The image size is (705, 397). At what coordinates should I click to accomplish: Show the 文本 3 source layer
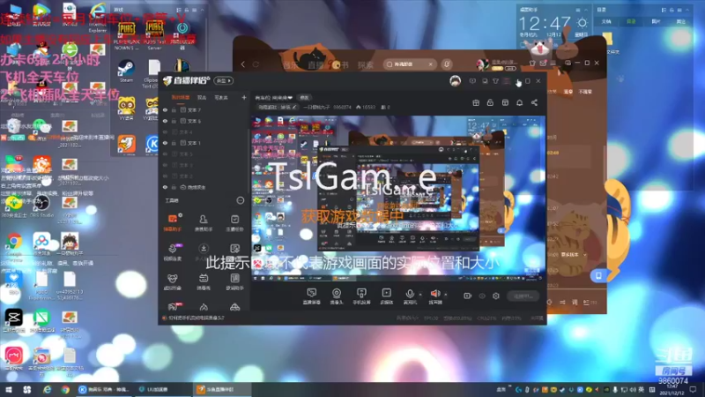tap(166, 165)
